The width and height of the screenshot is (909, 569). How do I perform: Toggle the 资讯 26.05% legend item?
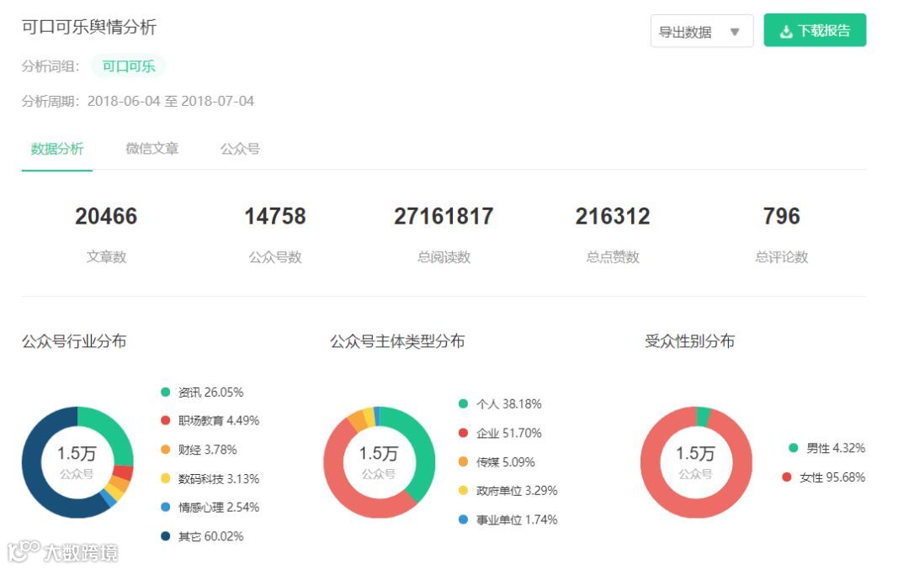point(202,392)
